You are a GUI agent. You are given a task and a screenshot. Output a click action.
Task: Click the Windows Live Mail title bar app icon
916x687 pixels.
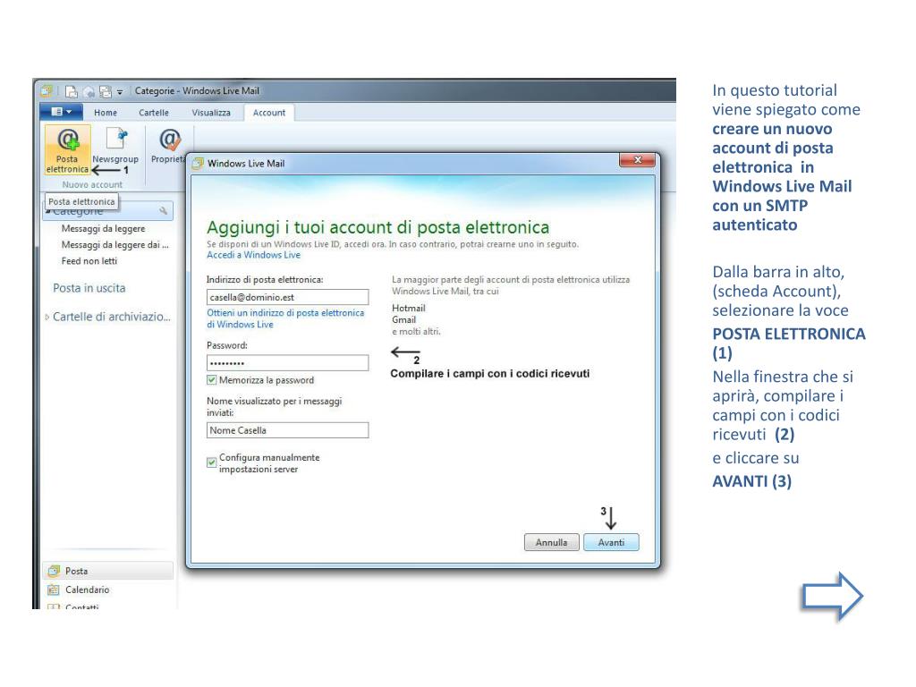click(46, 91)
